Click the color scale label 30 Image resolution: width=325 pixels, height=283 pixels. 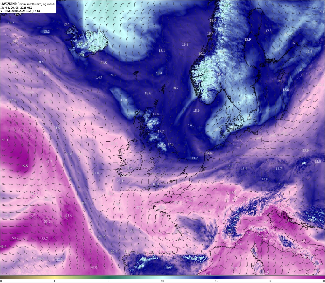point(271,281)
